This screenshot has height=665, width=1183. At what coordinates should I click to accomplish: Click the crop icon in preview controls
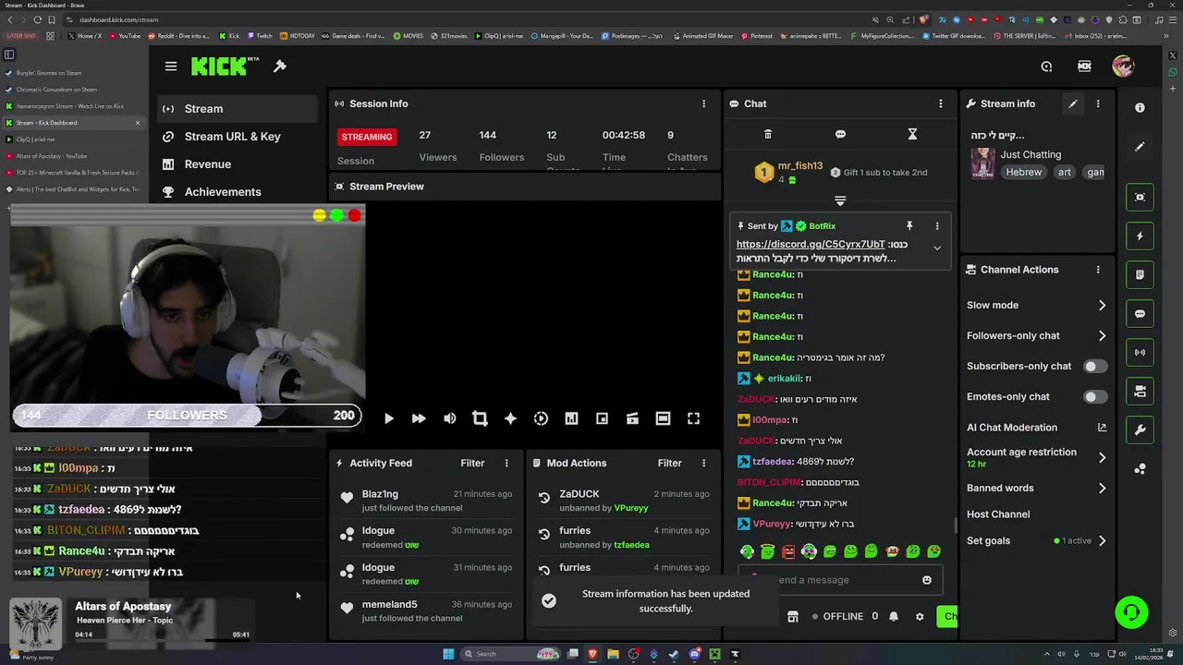tap(480, 418)
